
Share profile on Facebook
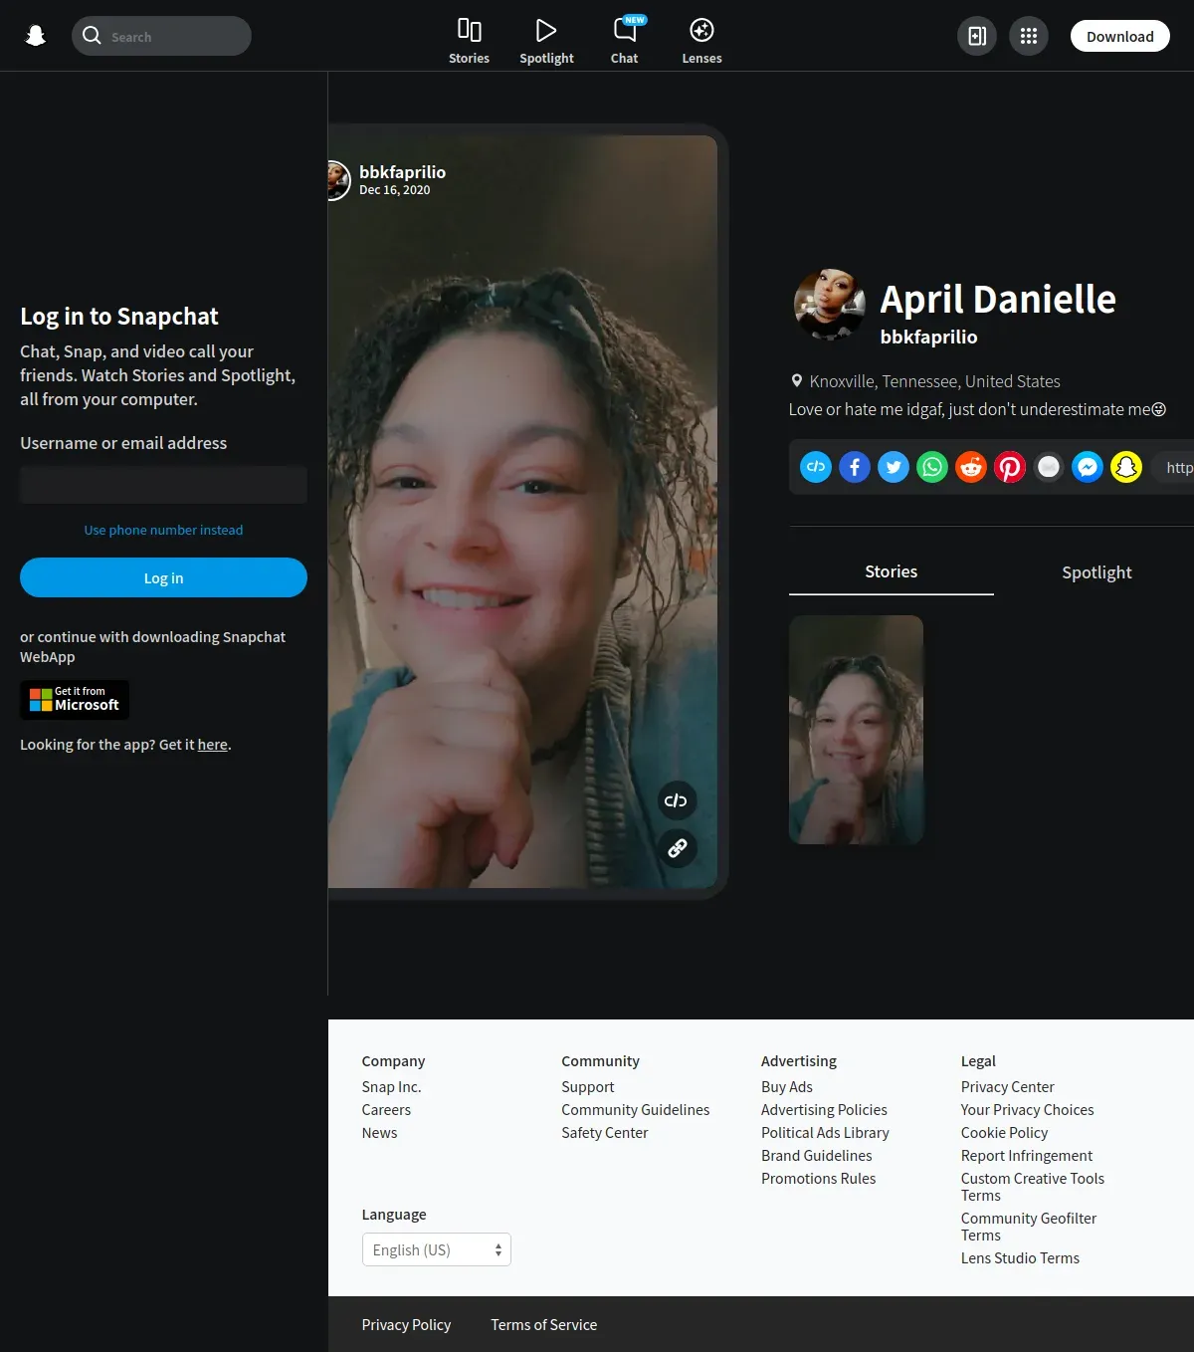[x=855, y=467]
